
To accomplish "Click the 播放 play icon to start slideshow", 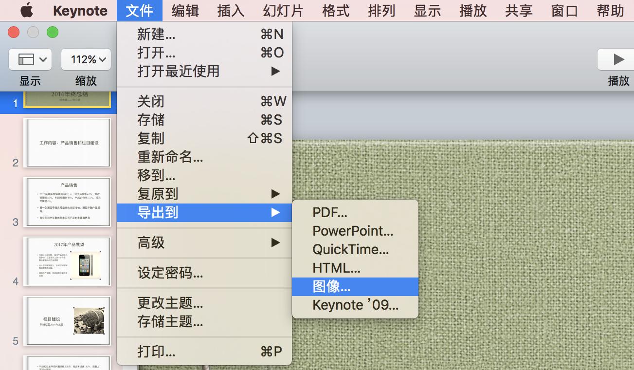I will pos(618,59).
